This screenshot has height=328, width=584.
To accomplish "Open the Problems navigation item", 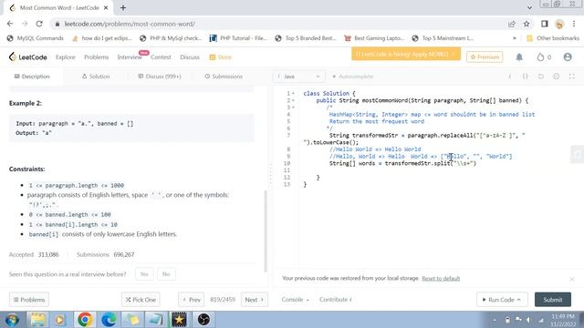I will [x=96, y=56].
